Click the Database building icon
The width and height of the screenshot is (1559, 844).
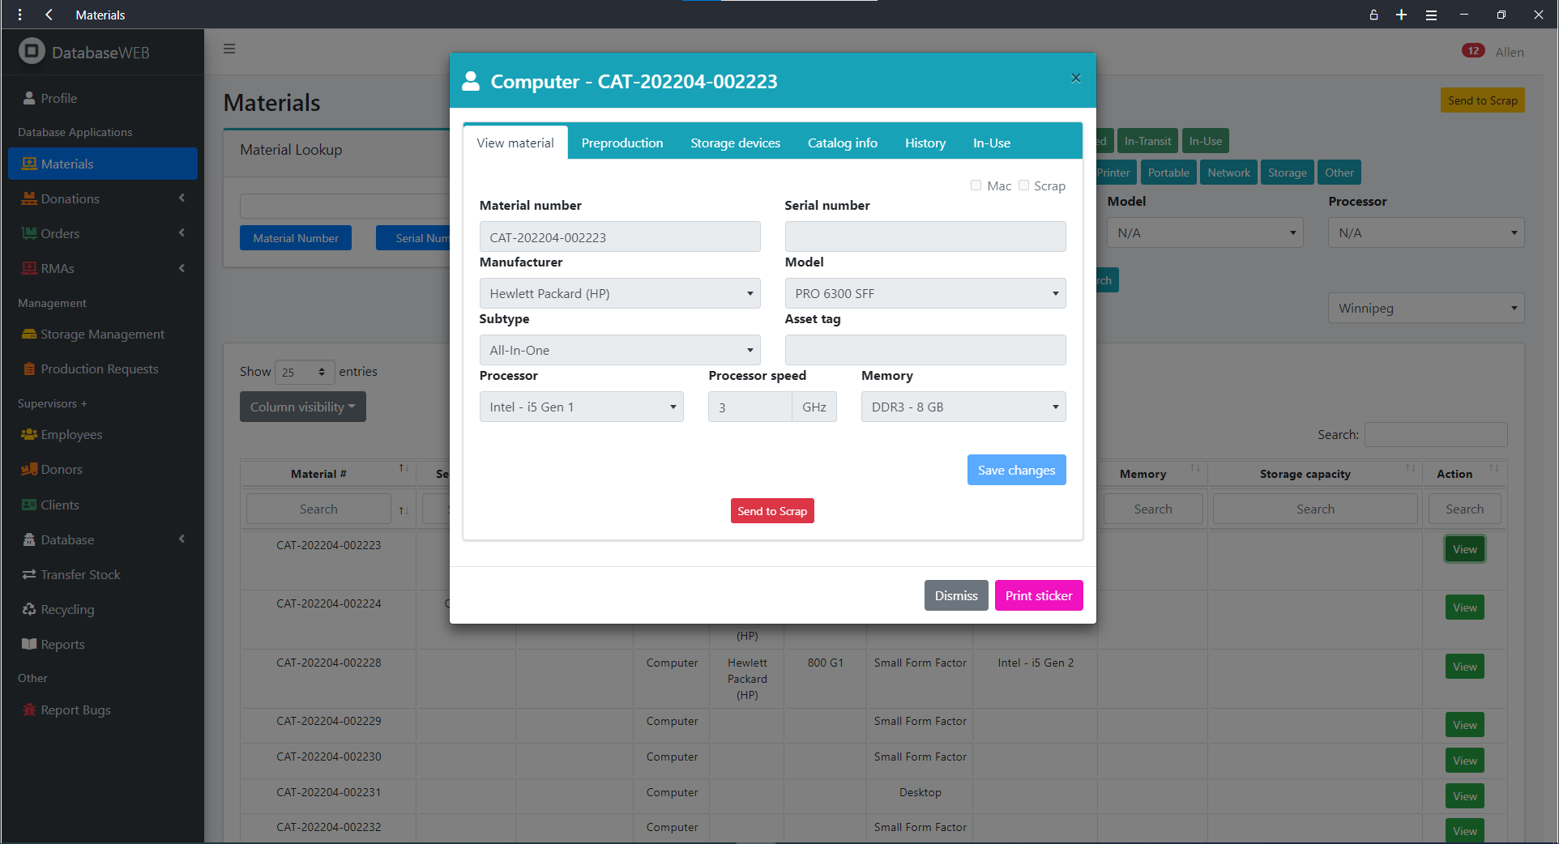tap(29, 539)
